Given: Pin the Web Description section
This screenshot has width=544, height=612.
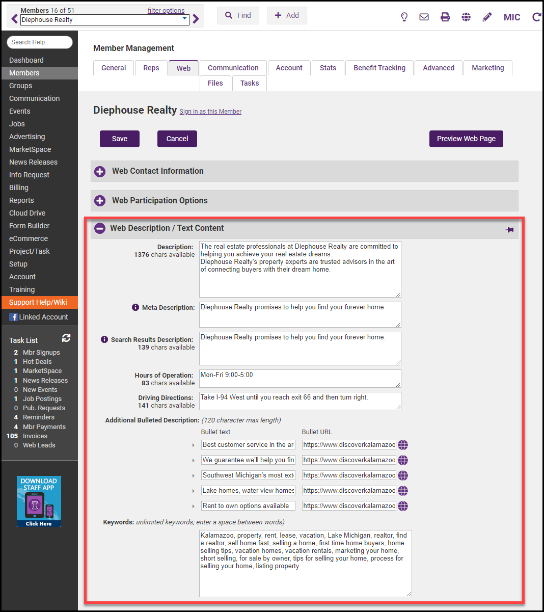Looking at the screenshot, I should tap(509, 230).
